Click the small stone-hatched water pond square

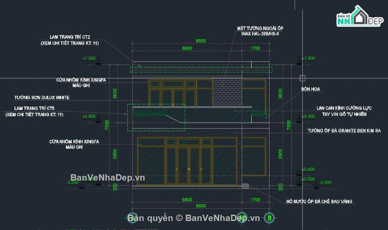coord(245,186)
